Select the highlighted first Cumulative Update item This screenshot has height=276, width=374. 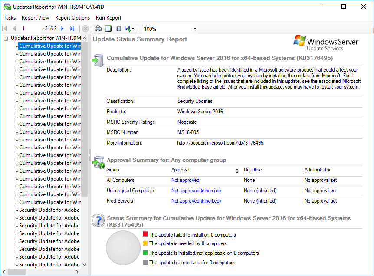tap(49, 46)
